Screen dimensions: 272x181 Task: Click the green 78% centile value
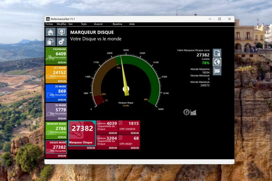point(206,63)
